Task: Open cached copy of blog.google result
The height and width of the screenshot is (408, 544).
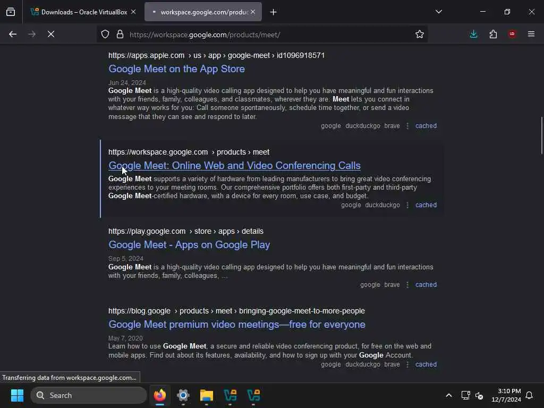Action: (426, 364)
